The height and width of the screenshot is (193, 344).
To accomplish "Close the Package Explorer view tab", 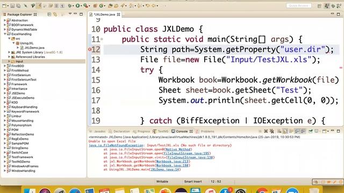I will pyautogui.click(x=35, y=14).
